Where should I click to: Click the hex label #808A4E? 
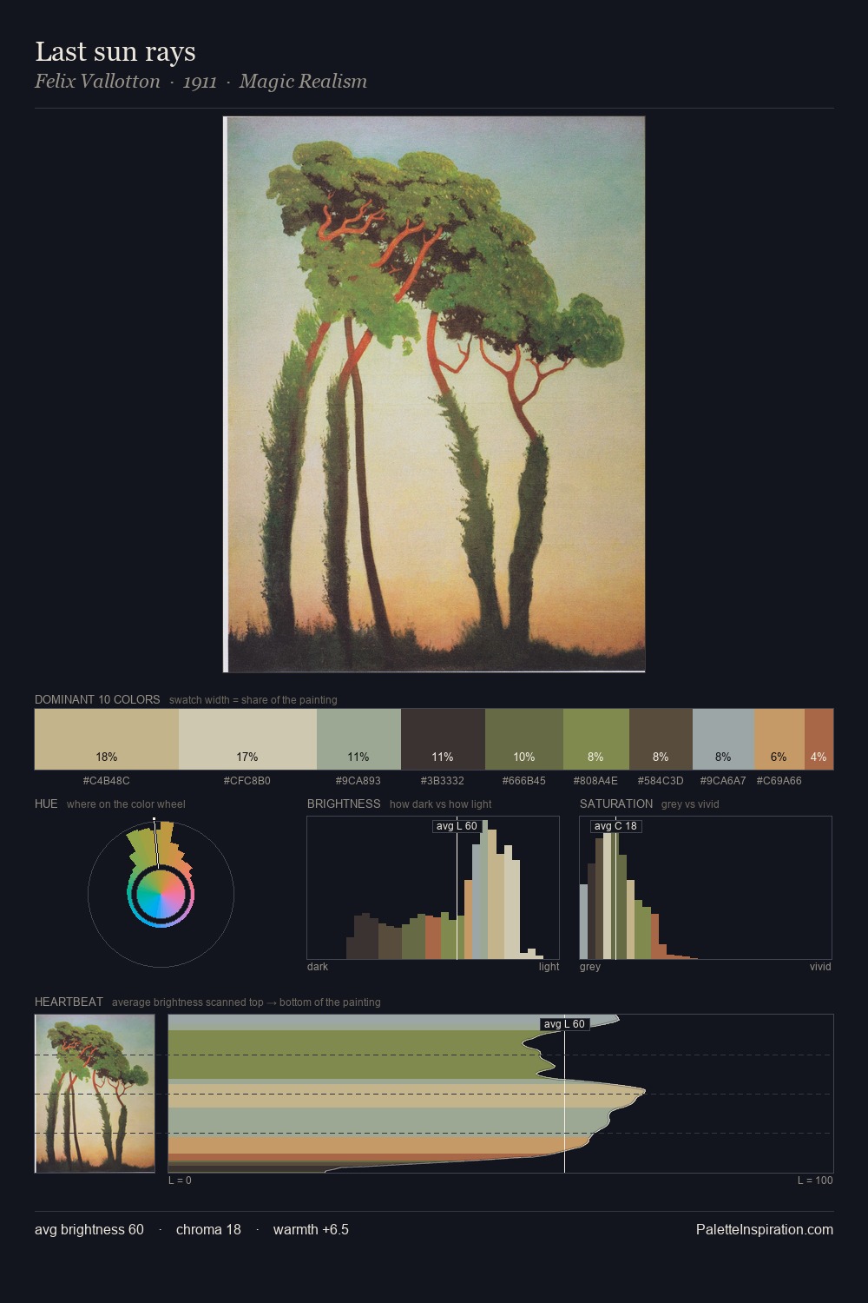595,781
